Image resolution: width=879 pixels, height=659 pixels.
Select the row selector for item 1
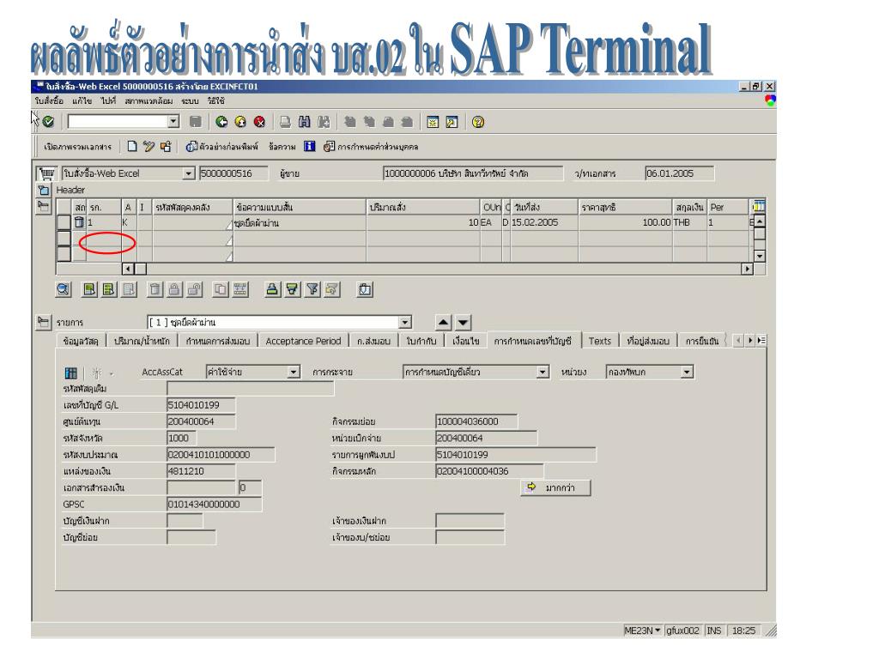click(x=64, y=222)
